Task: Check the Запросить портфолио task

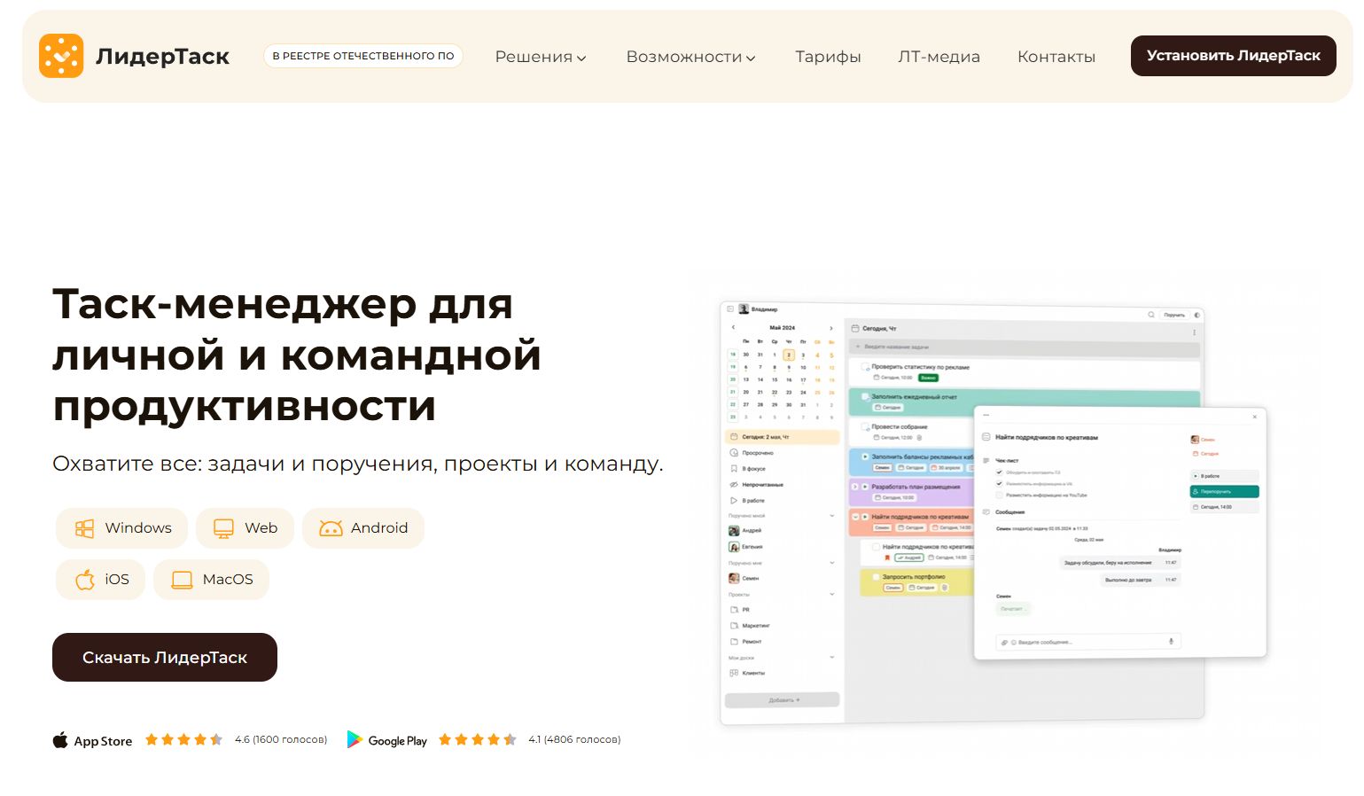Action: pyautogui.click(x=877, y=577)
